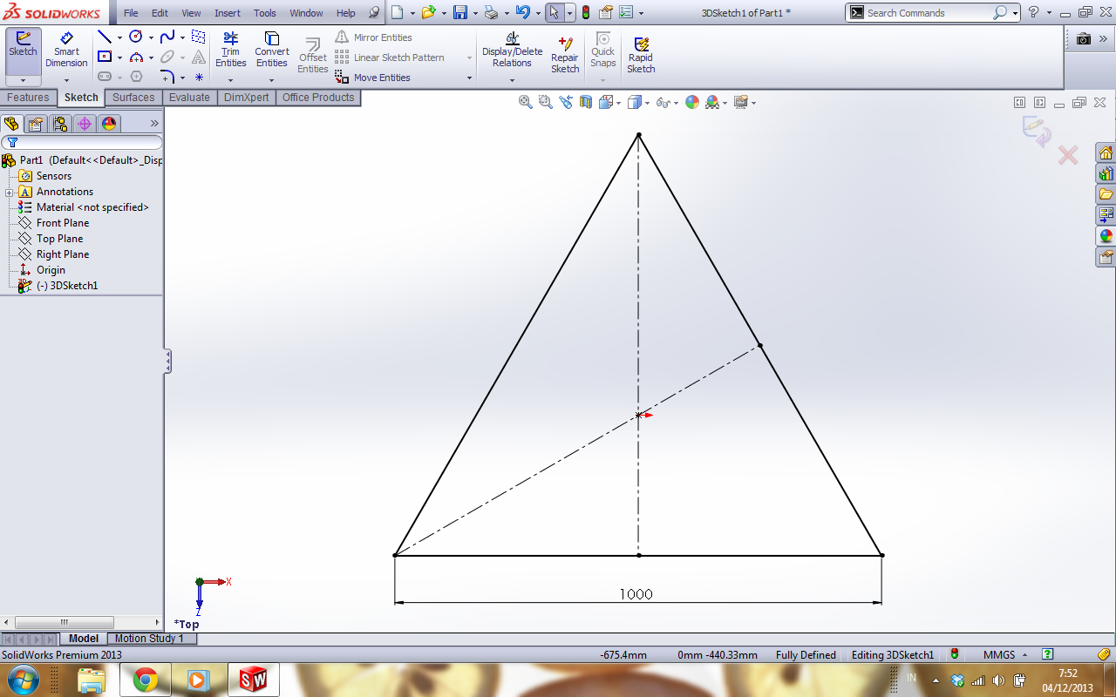Click Chrome in the Windows taskbar

(x=146, y=680)
